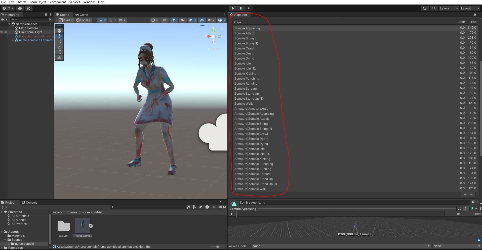Click Search by Label icon in Project
This screenshot has height=250, width=482.
(x=200, y=207)
